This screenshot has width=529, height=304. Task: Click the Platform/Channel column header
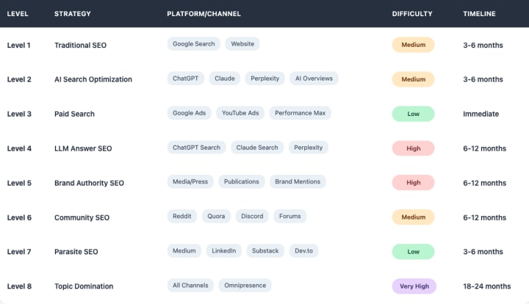tap(204, 14)
